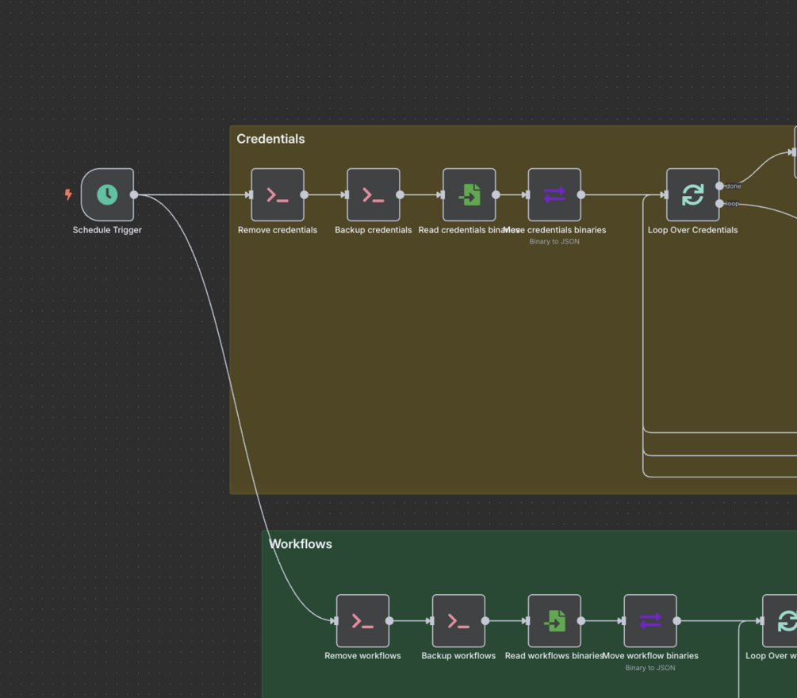Screen dimensions: 797x698
Task: Select the Loop Over Credentials loop icon
Action: tap(692, 194)
